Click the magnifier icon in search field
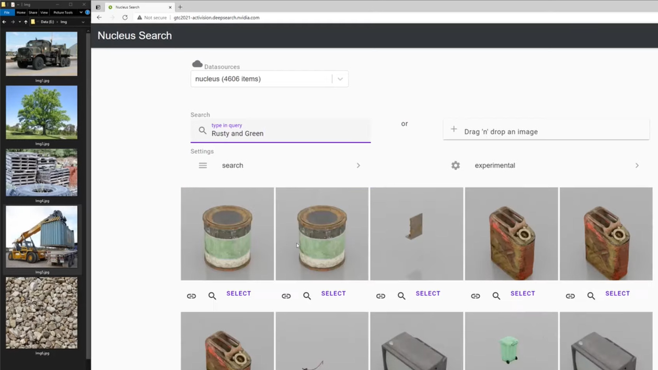Screen dimensions: 658x370 pos(202,131)
